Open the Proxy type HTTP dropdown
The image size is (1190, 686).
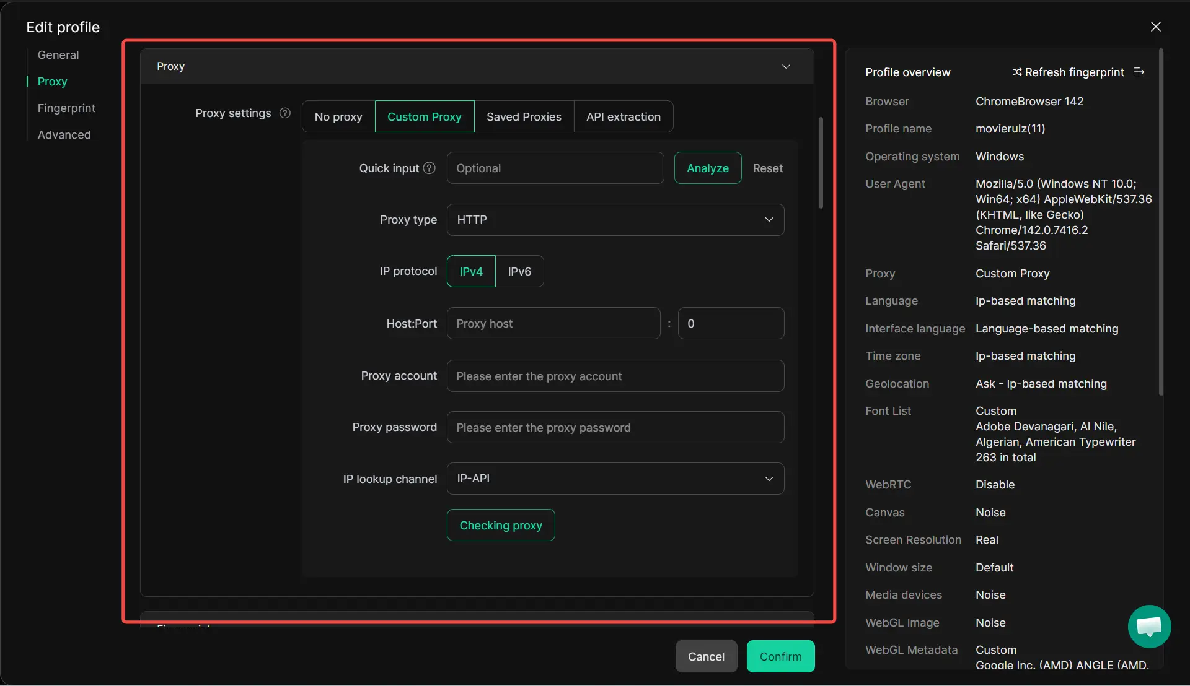click(615, 220)
